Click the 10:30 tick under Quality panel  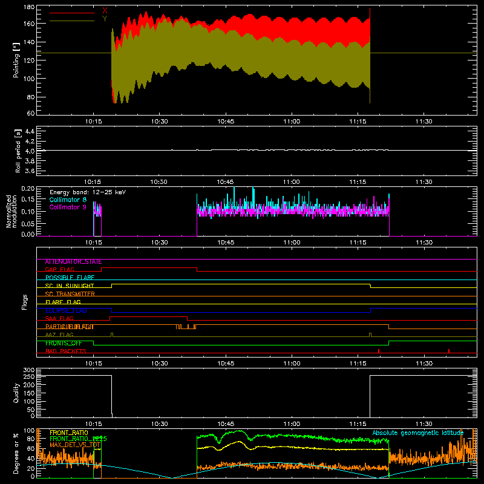(x=160, y=424)
